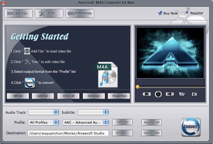Click the Register key icon
Screen dimensions: 213x144
pos(186,13)
